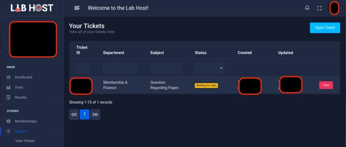The width and height of the screenshot is (346, 147).
Task: Open notifications bell icon
Action: coord(307,8)
